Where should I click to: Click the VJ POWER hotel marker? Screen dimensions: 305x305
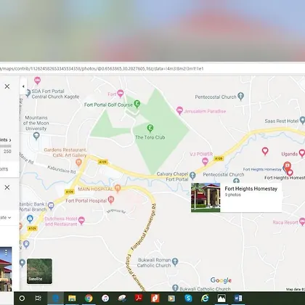coord(205,161)
